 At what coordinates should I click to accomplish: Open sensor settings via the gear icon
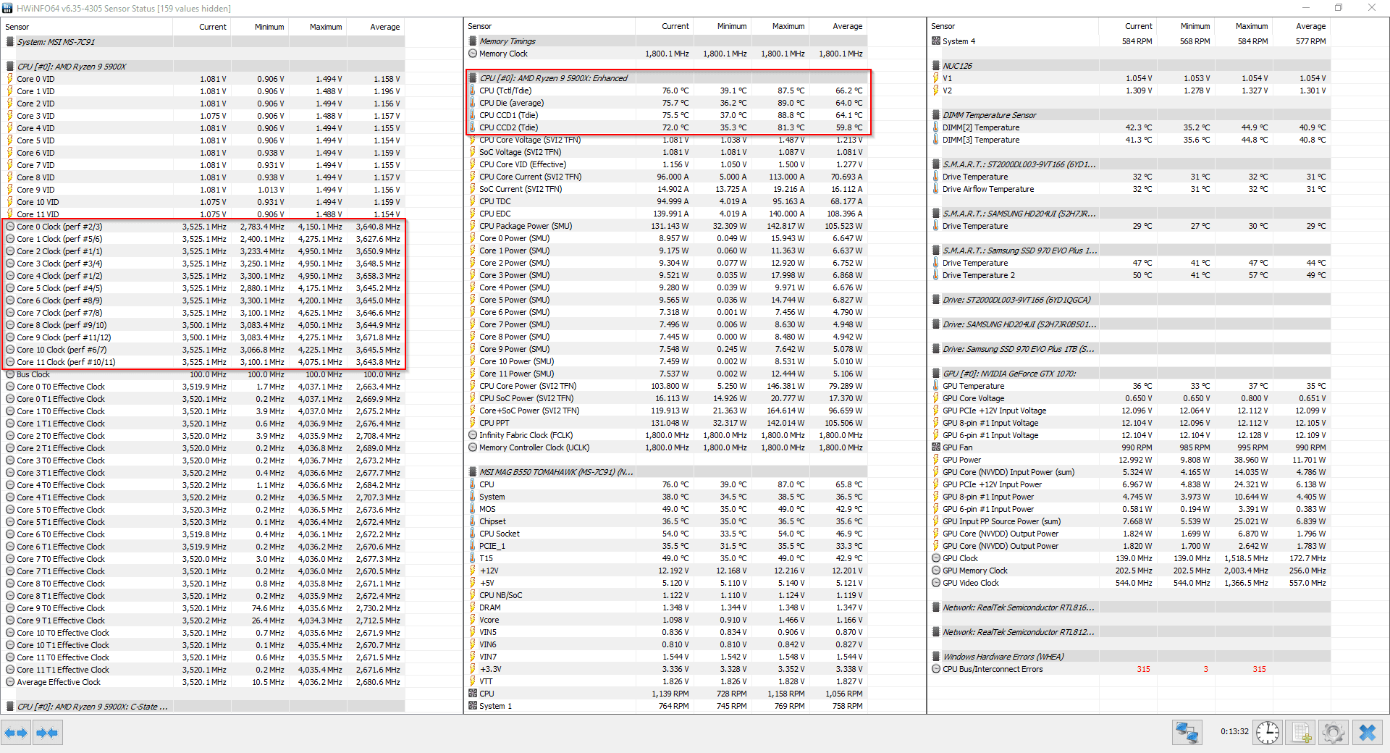[1334, 733]
